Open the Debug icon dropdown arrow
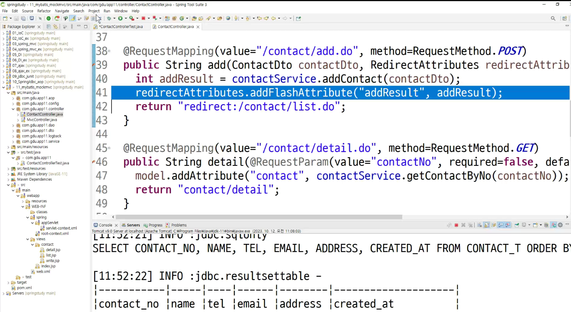Image resolution: width=571 pixels, height=312 pixels. click(x=115, y=18)
